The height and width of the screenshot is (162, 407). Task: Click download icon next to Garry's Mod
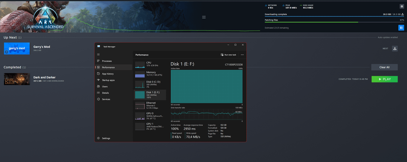pos(395,48)
